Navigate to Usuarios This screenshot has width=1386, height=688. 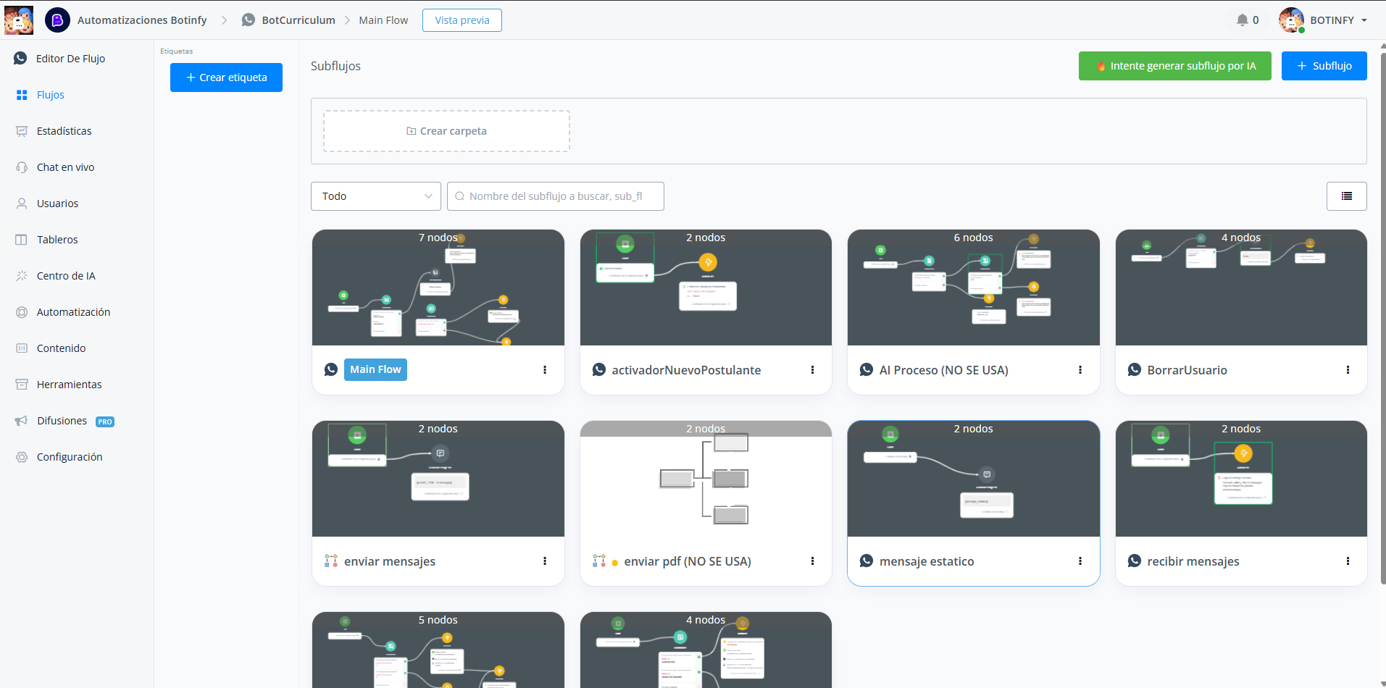click(x=58, y=204)
